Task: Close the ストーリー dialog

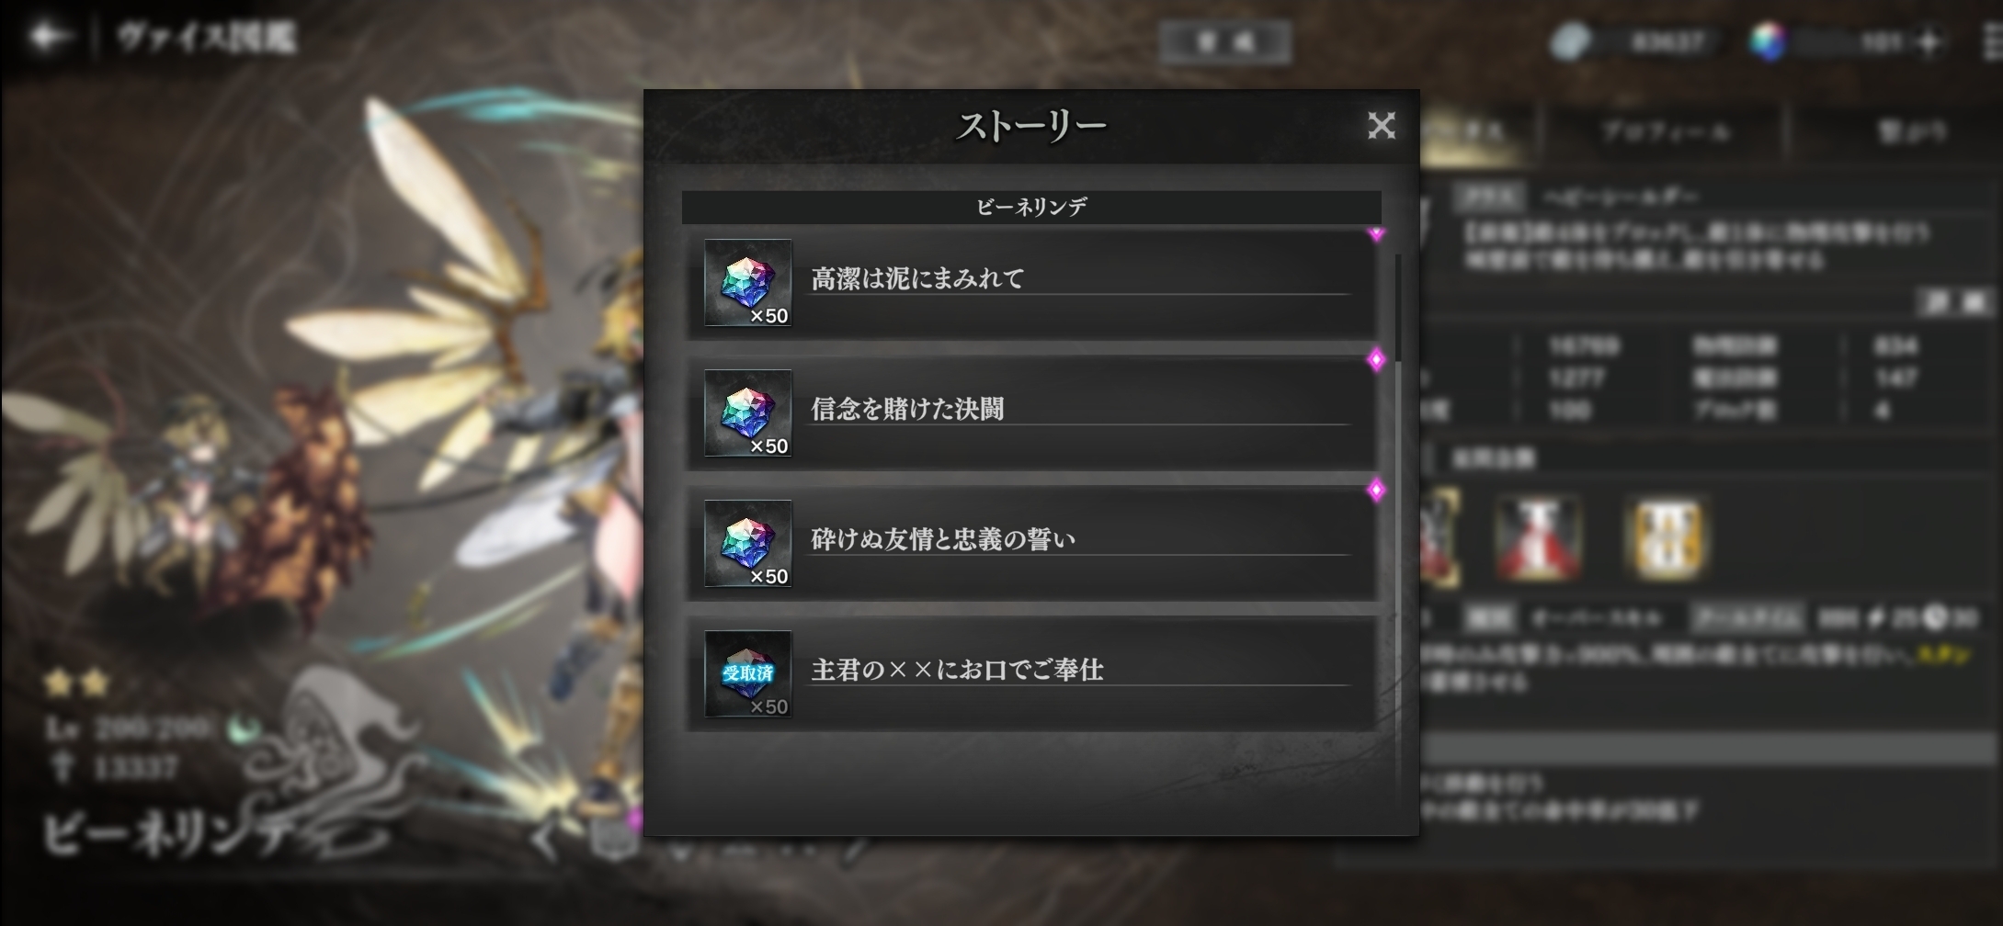Action: coord(1381,126)
